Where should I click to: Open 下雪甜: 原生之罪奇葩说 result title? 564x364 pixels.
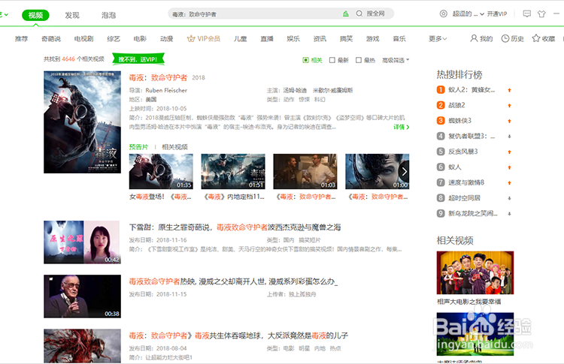point(235,227)
